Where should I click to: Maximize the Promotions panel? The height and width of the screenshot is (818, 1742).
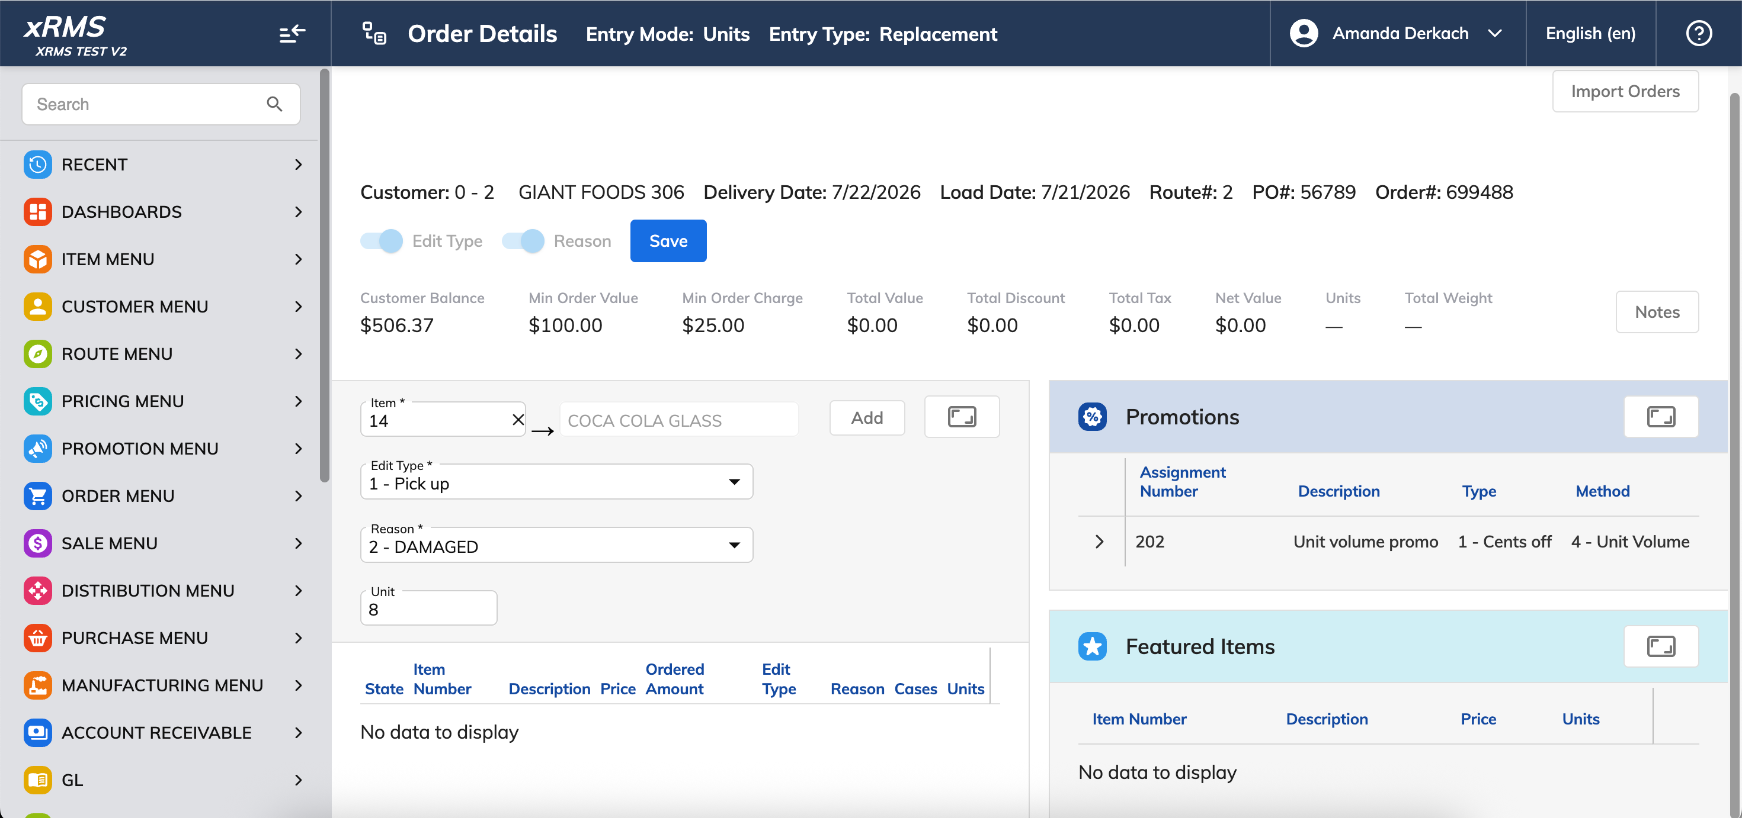coord(1661,416)
